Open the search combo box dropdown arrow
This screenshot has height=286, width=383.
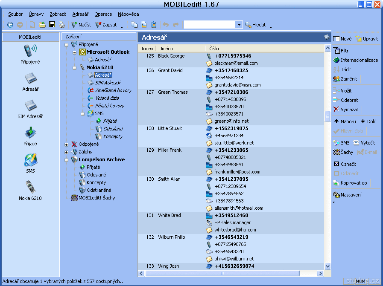pyautogui.click(x=239, y=25)
